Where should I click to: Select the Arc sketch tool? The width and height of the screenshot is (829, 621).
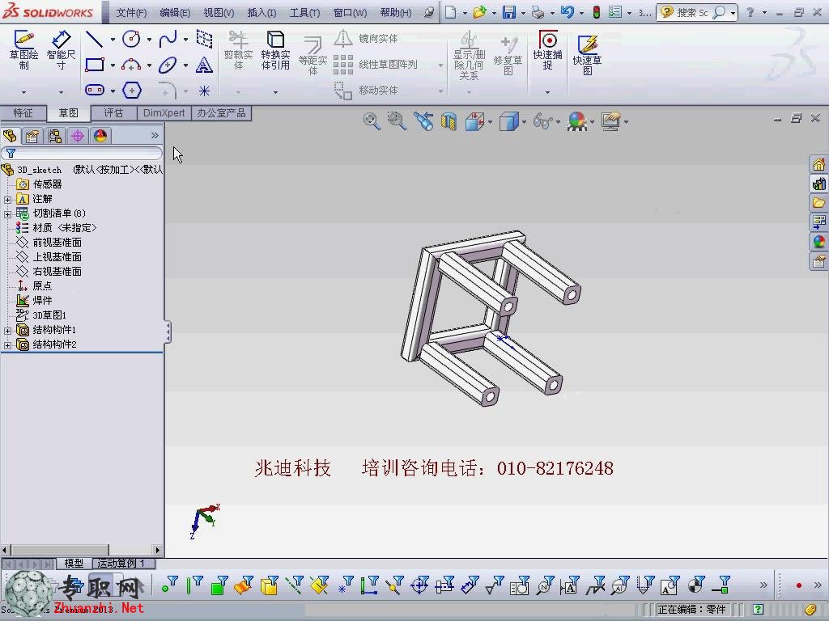pyautogui.click(x=131, y=65)
